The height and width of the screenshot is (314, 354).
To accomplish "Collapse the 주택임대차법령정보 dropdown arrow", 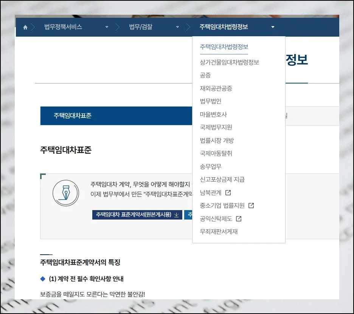I will click(x=273, y=27).
